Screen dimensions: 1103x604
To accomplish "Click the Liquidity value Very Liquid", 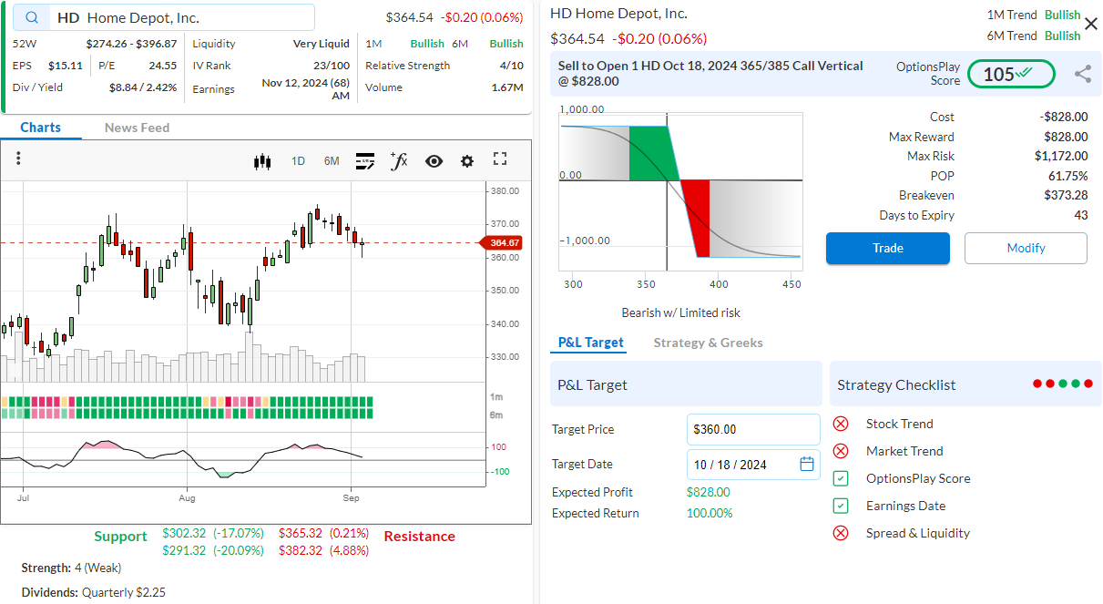I will [x=322, y=43].
